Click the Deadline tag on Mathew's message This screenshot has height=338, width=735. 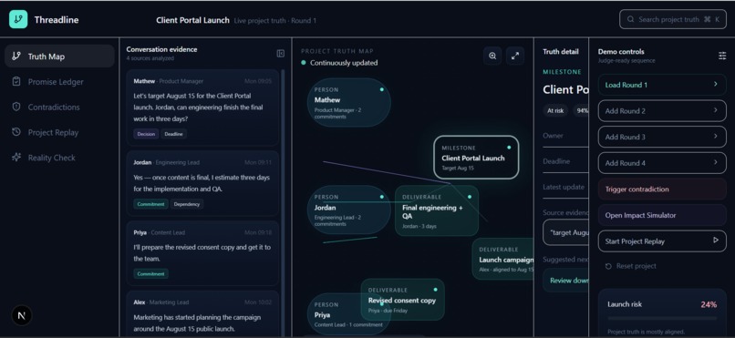174,134
